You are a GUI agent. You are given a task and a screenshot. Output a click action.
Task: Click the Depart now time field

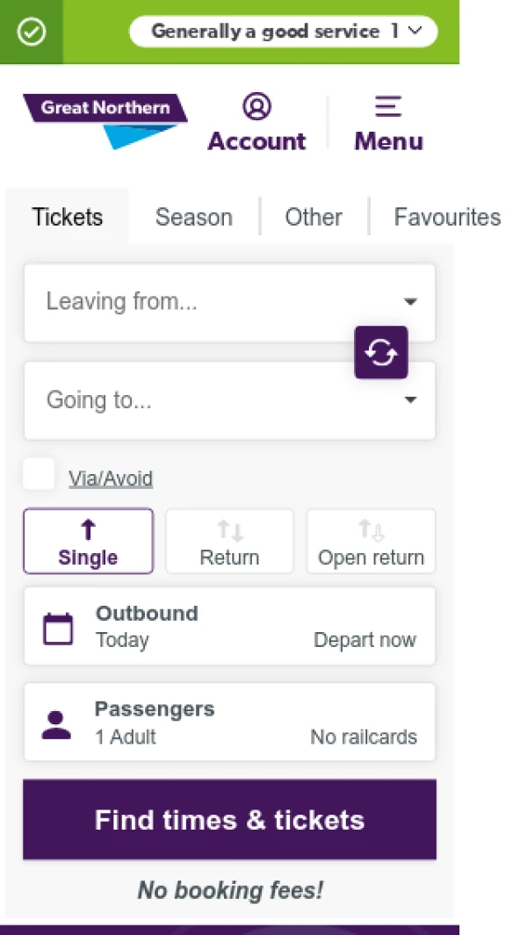[x=365, y=640]
